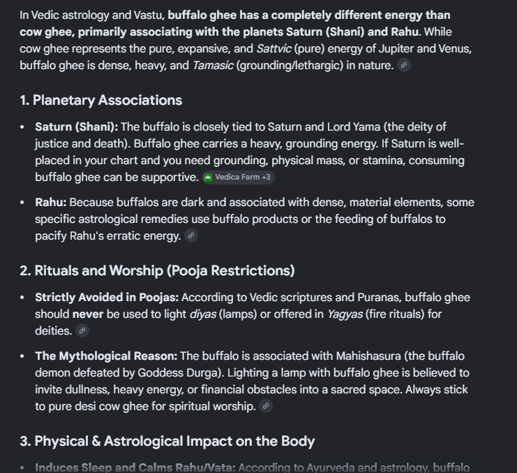This screenshot has height=473, width=517.
Task: Click the italic word "diyas"
Action: [203, 314]
